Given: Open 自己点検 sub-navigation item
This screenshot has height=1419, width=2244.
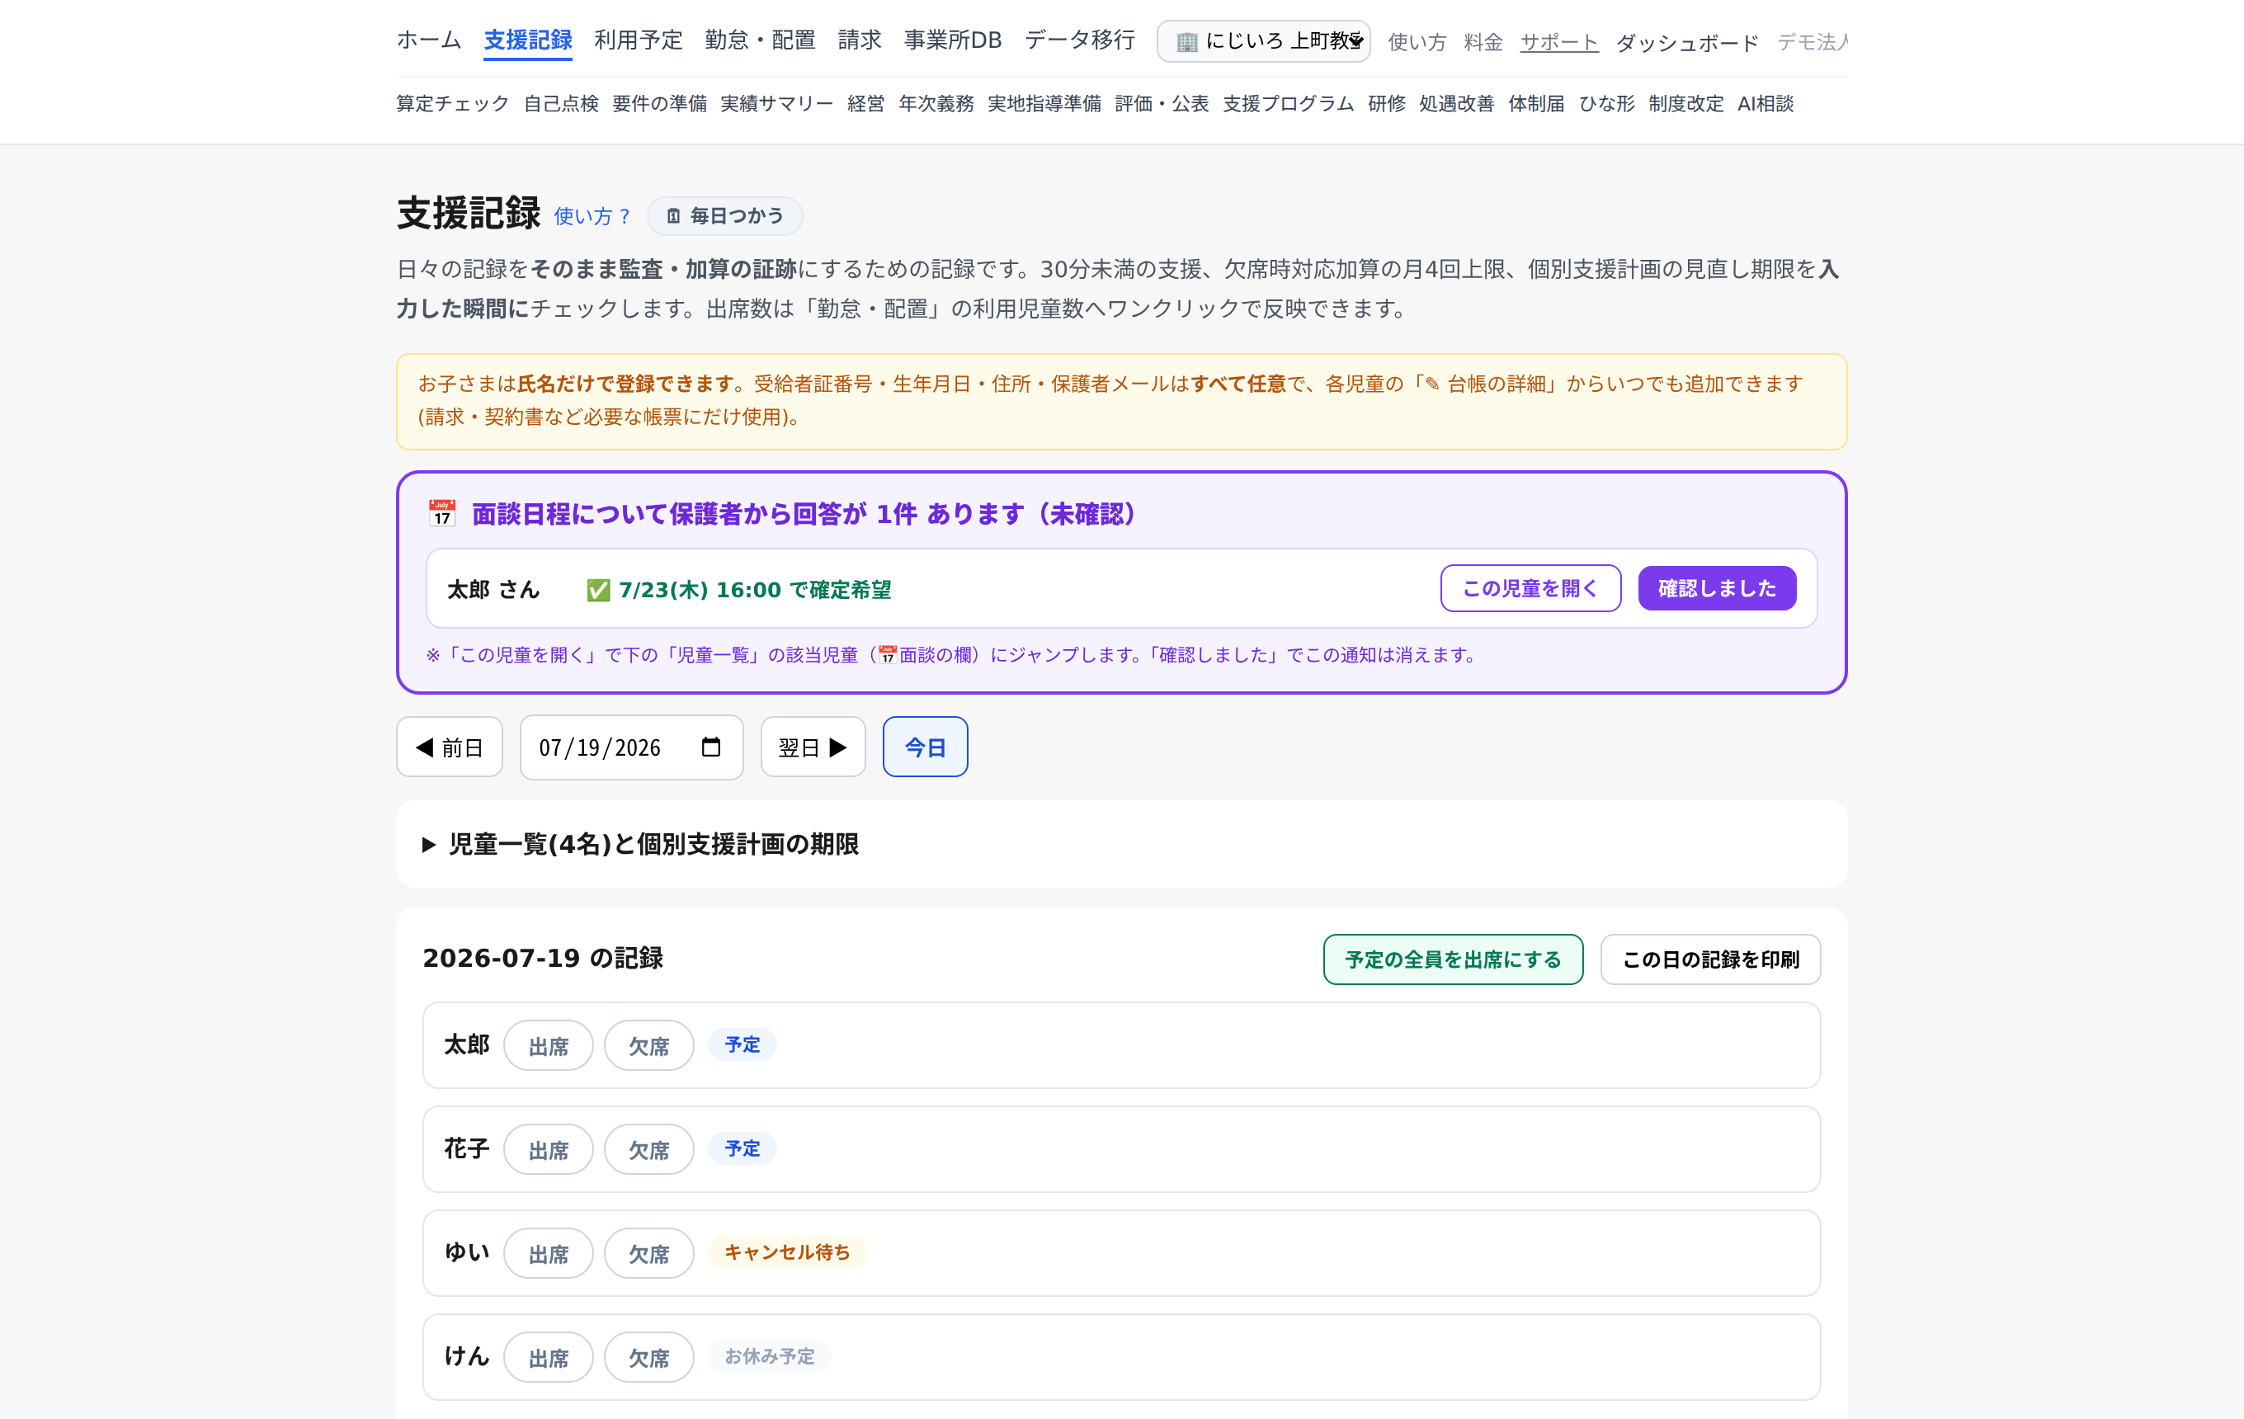Looking at the screenshot, I should click(x=561, y=103).
